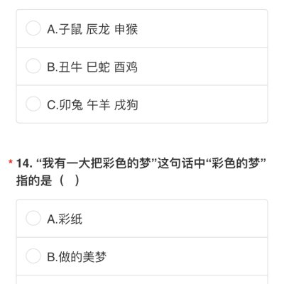284x284 pixels.
Task: Click the label text C.卯兔 午羊 戌狗
Action: pos(92,105)
